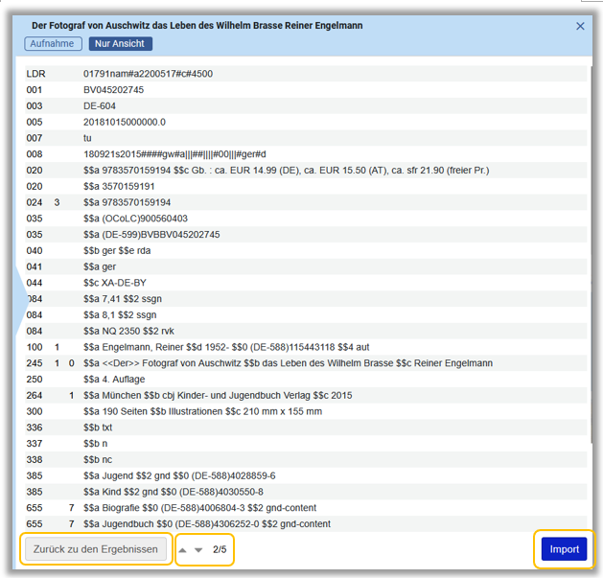Select the LDR value 01791nam#a2200517#c#4500
The image size is (603, 578).
point(148,74)
